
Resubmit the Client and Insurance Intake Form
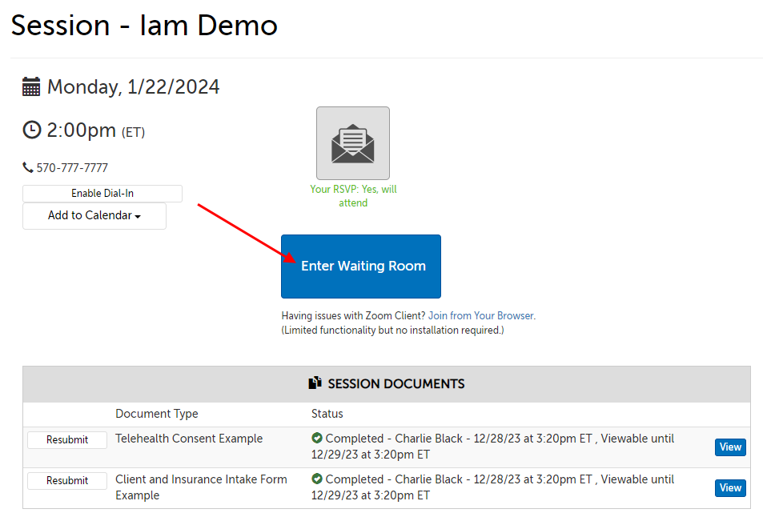click(x=67, y=481)
